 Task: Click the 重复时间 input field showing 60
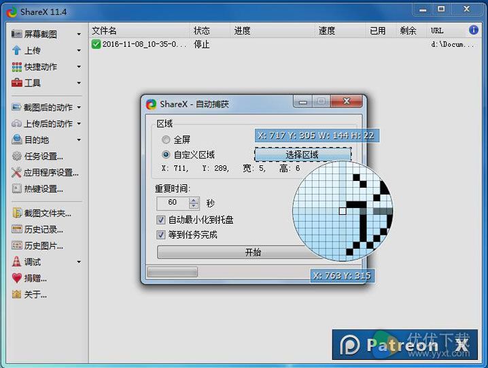173,203
